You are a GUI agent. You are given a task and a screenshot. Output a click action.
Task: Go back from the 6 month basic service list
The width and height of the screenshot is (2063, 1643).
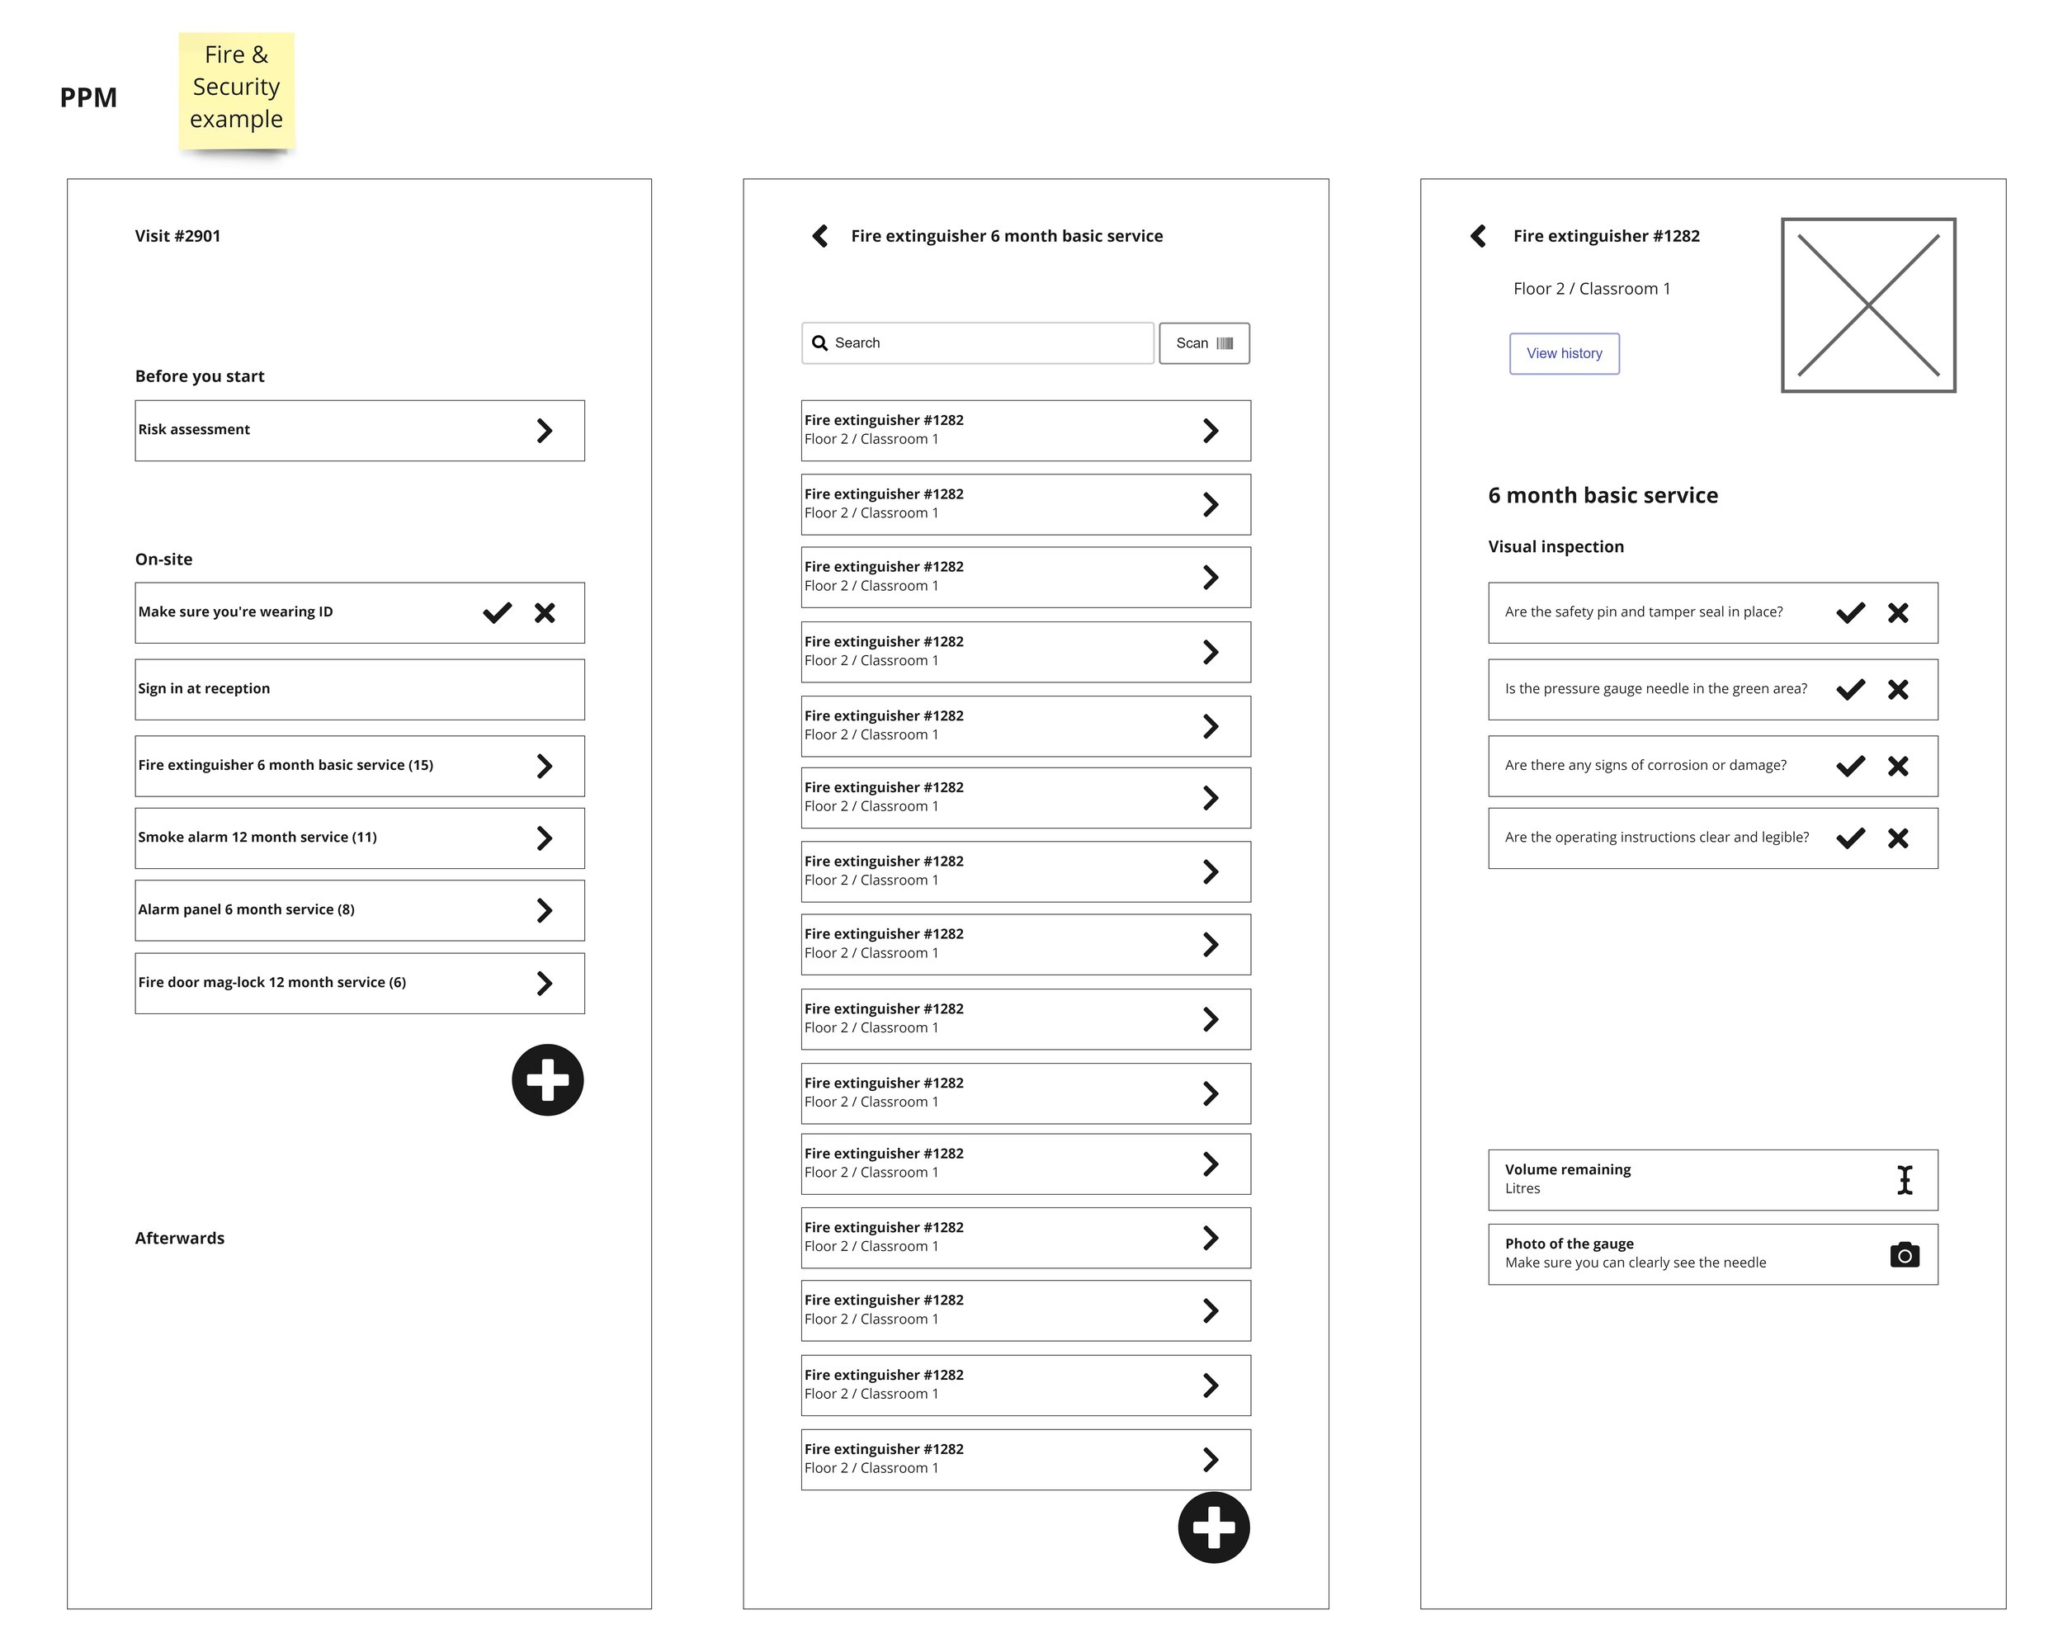click(x=820, y=235)
